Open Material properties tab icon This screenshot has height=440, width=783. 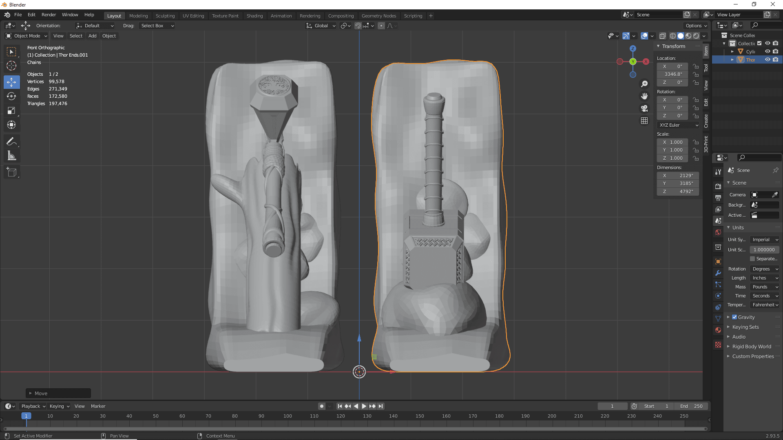click(718, 330)
